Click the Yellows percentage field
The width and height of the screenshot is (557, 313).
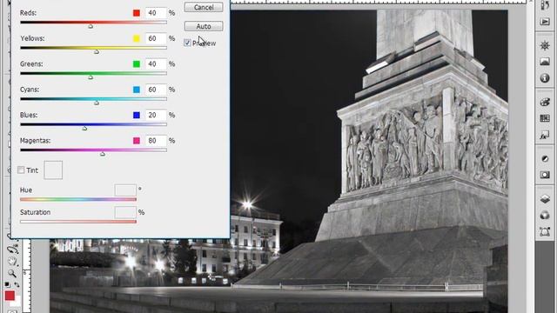coord(156,38)
